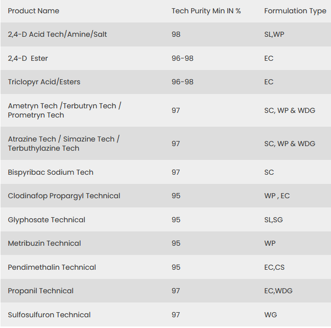Select the 2,4-D Acid Tech/Amine/Salt product name
Viewport: 331px width, 328px height.
[x=57, y=34]
